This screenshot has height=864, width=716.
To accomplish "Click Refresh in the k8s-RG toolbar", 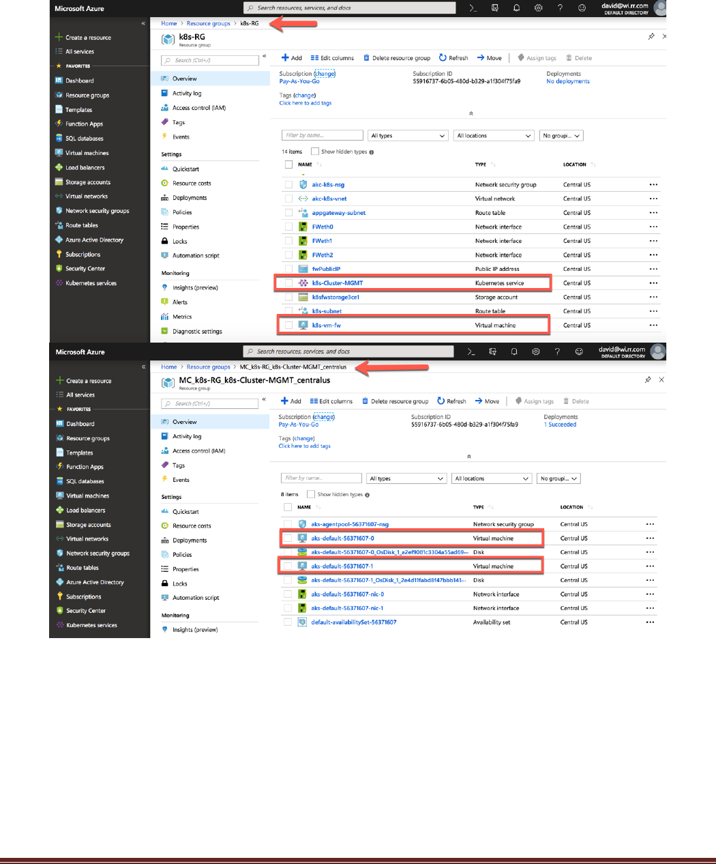I will [453, 58].
